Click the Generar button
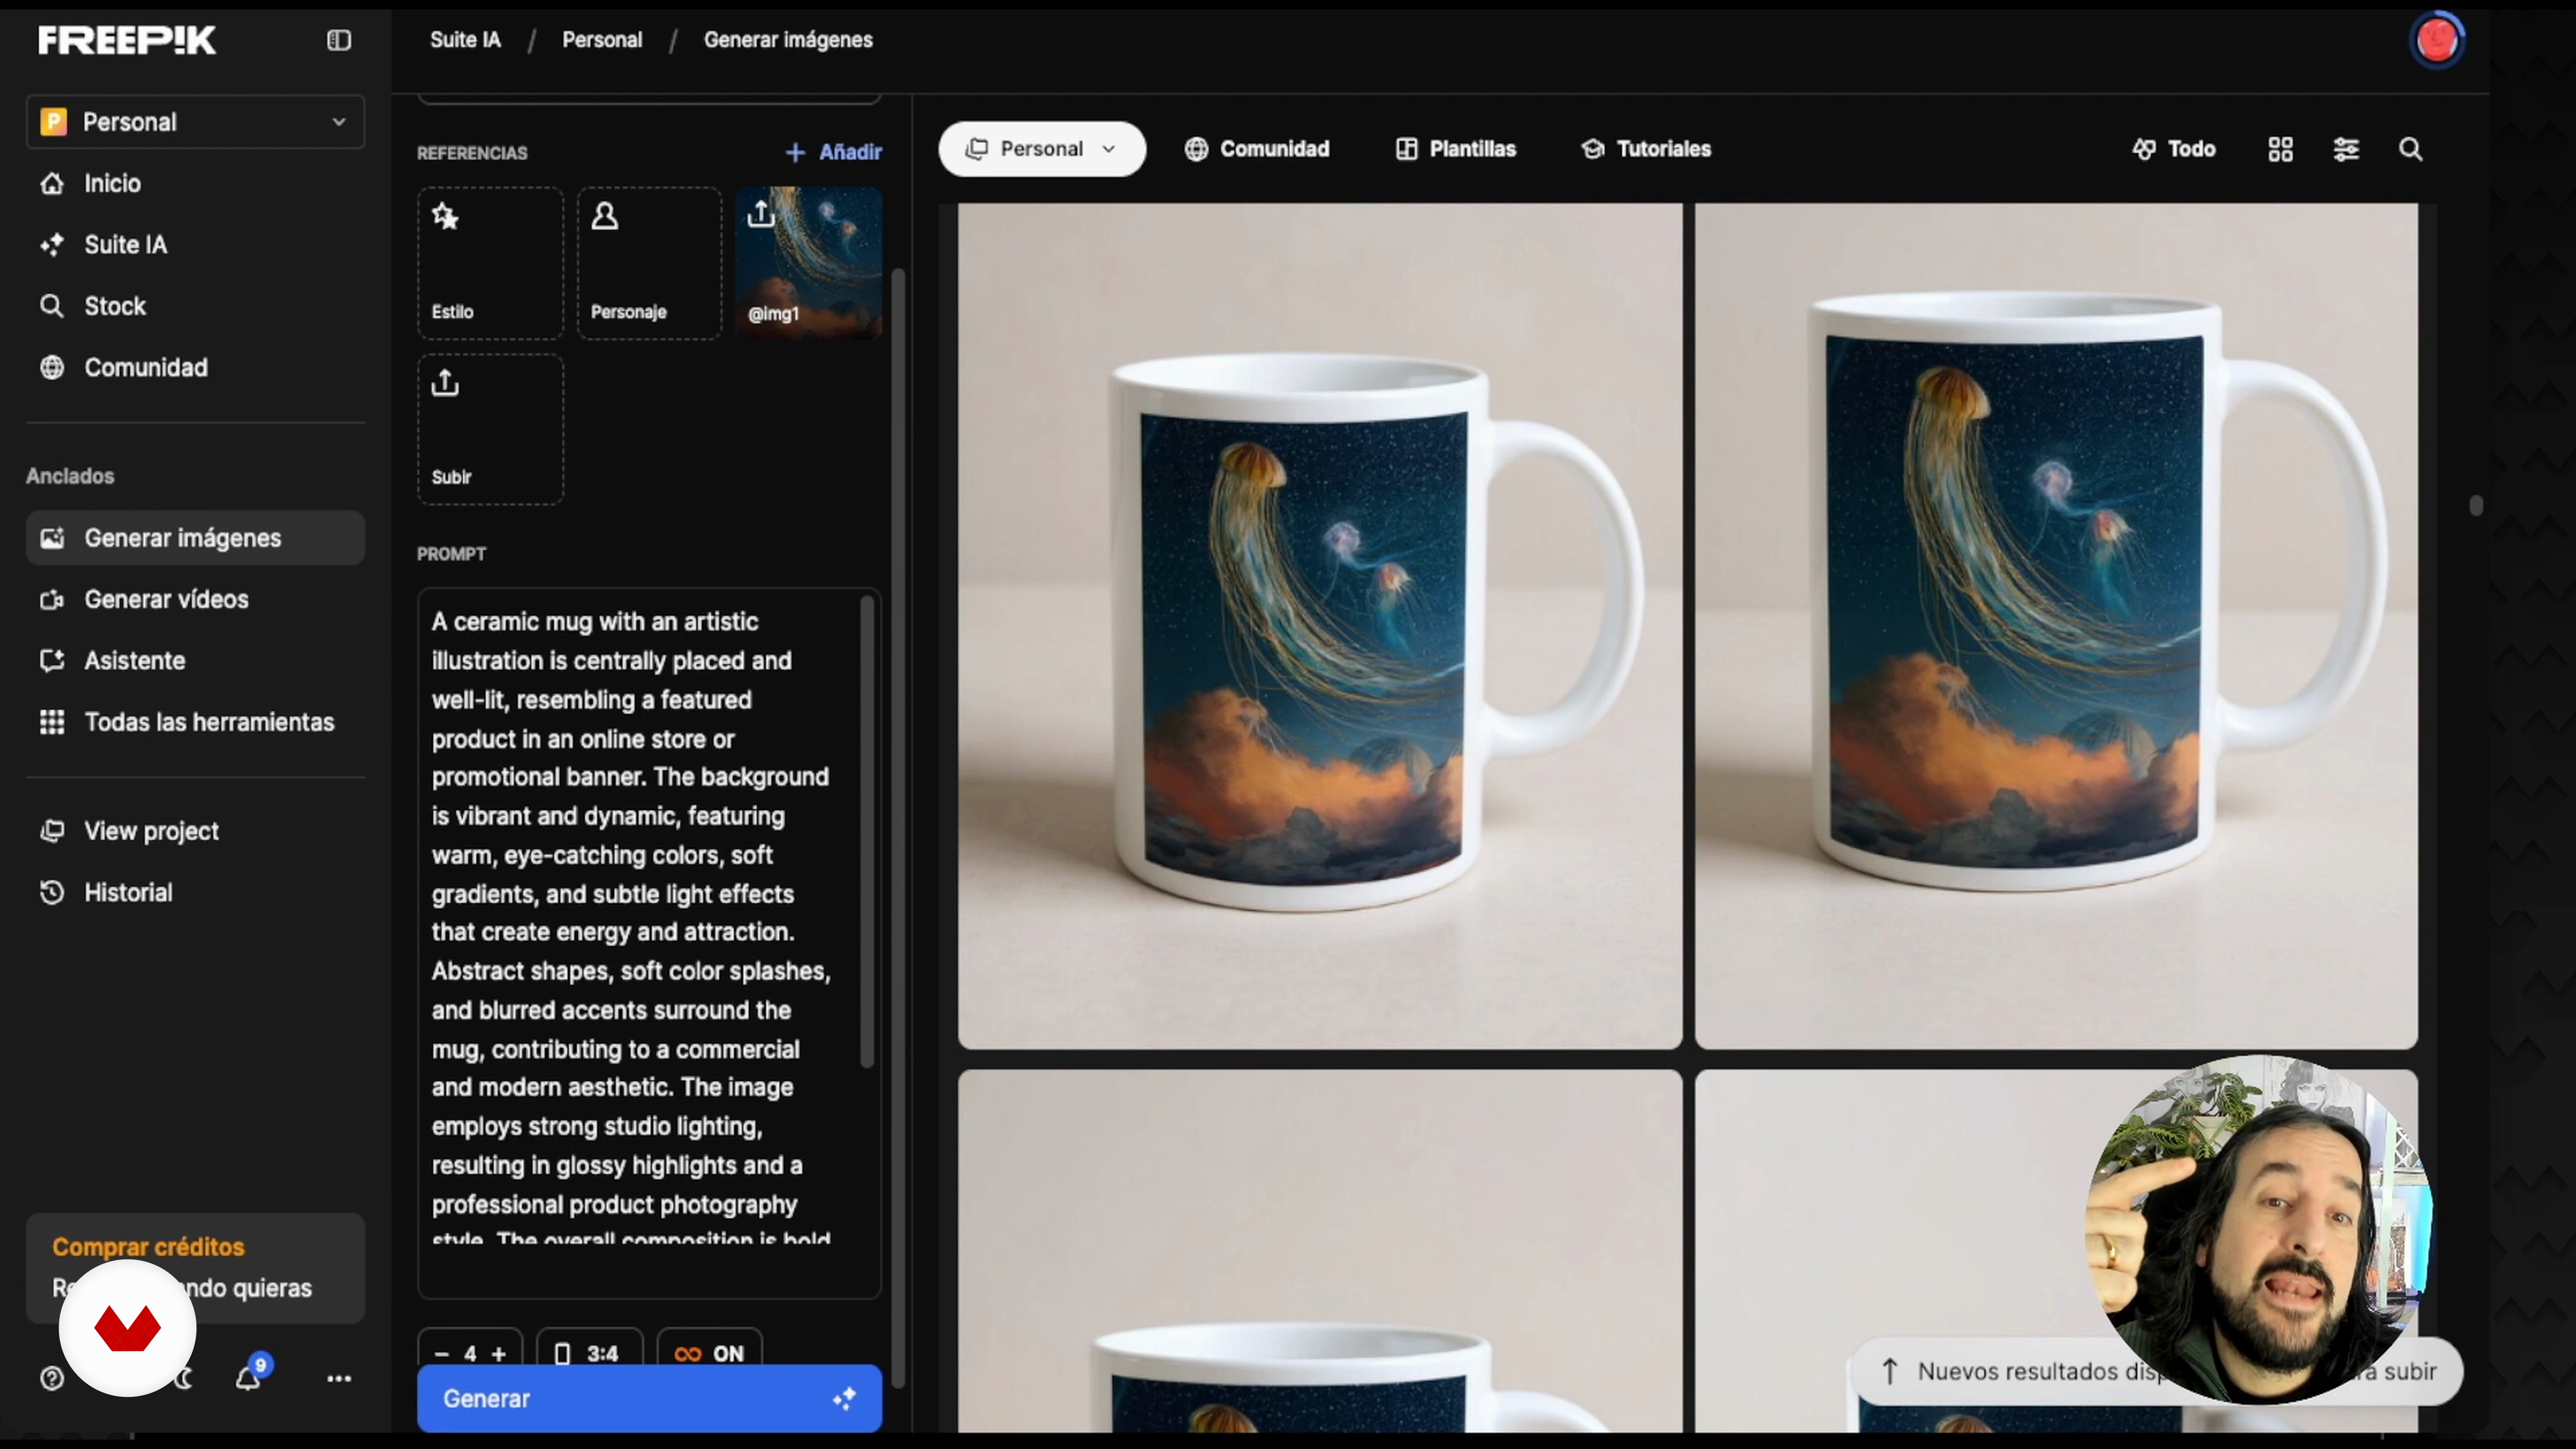The height and width of the screenshot is (1449, 2576). [649, 1398]
